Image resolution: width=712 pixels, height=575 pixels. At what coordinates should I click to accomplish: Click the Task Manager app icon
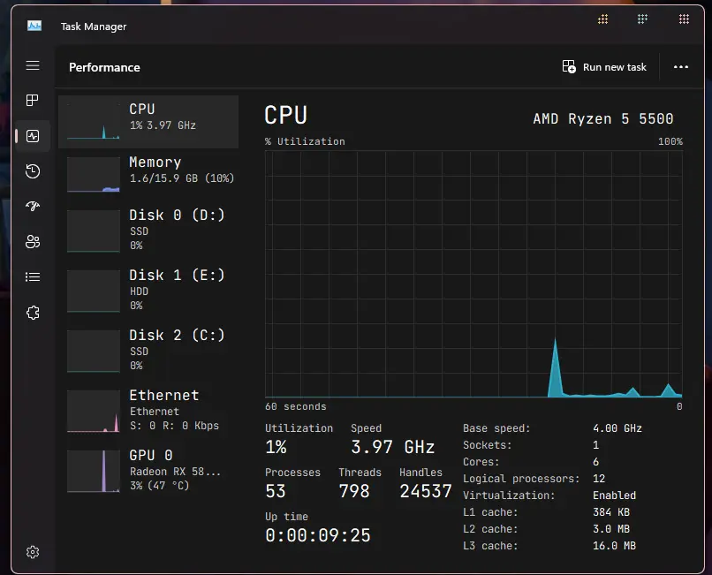pyautogui.click(x=34, y=26)
